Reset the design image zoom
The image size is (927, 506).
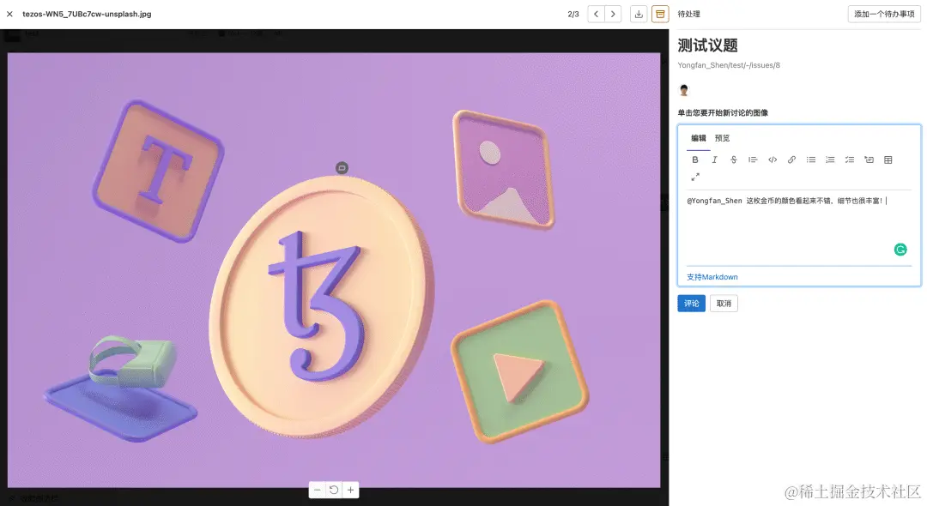pyautogui.click(x=334, y=490)
